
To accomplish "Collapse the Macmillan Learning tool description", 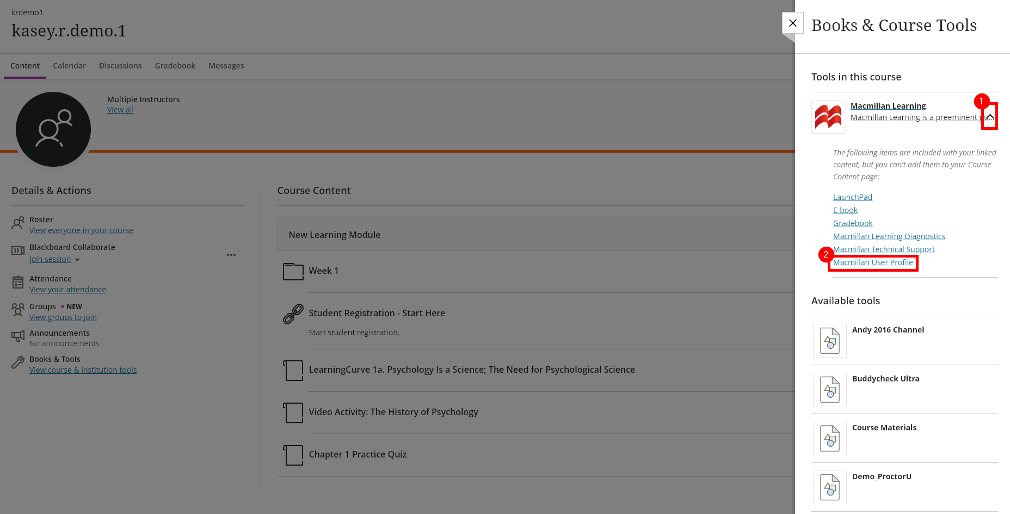I will click(990, 116).
